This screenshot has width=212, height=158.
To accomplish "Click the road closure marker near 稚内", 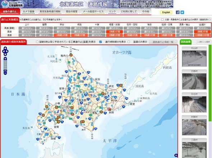I will 71,55.
